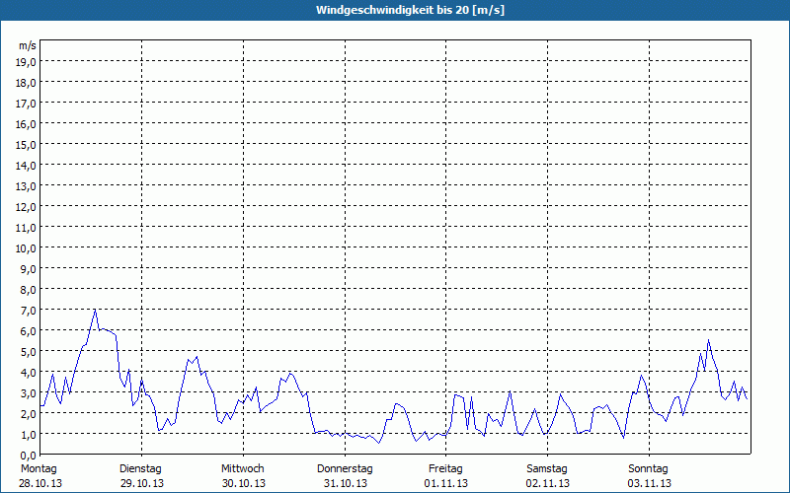
Task: Click the date 02.11.13
Action: coord(548,483)
